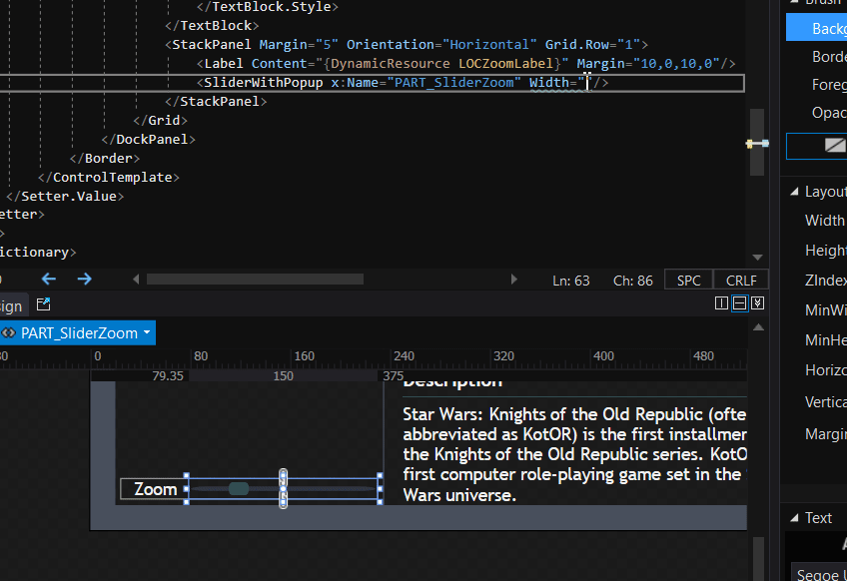Collapse the pane using the double-chevron icon
The height and width of the screenshot is (581, 847).
point(757,302)
